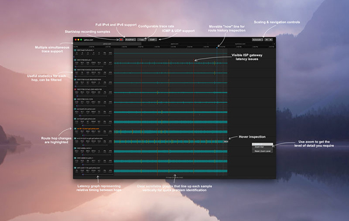Toggle the second hop's teal number icon
Viewport: 349px width, 221px height.
click(x=75, y=60)
